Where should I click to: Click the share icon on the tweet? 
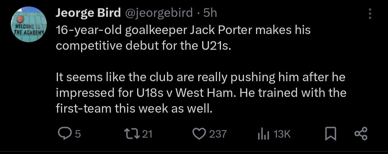pyautogui.click(x=361, y=134)
